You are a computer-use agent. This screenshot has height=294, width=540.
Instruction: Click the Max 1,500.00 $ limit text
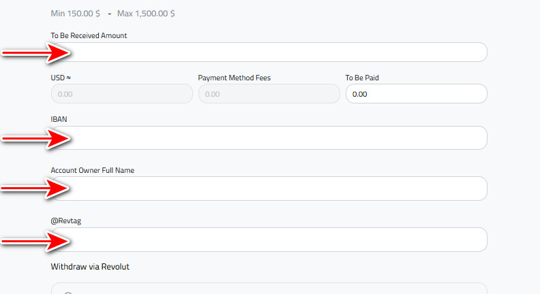click(x=146, y=14)
